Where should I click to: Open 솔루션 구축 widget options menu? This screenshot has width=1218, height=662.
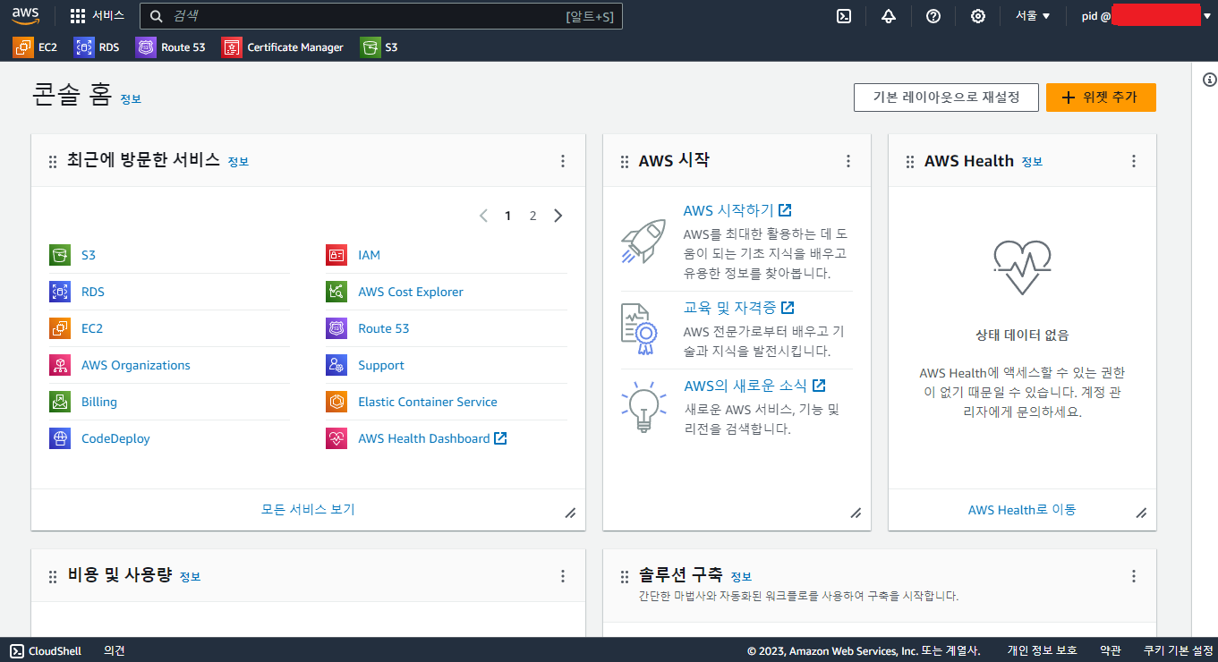(1134, 576)
